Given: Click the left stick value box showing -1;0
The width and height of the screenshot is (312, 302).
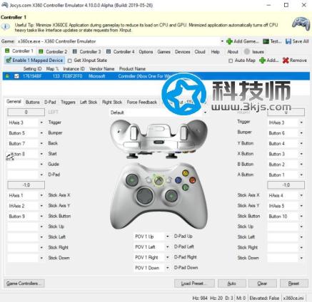Looking at the screenshot, I should click(x=26, y=185).
